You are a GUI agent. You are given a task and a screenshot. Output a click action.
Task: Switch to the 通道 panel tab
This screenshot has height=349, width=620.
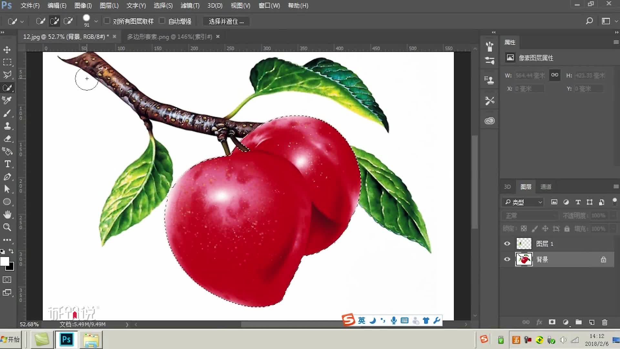tap(545, 186)
